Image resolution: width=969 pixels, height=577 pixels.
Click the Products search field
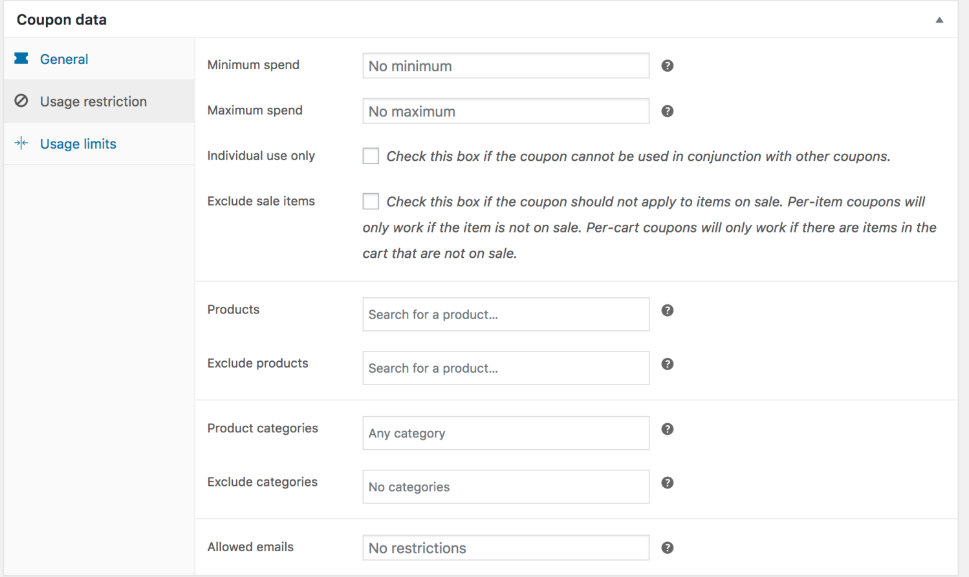[x=505, y=315]
